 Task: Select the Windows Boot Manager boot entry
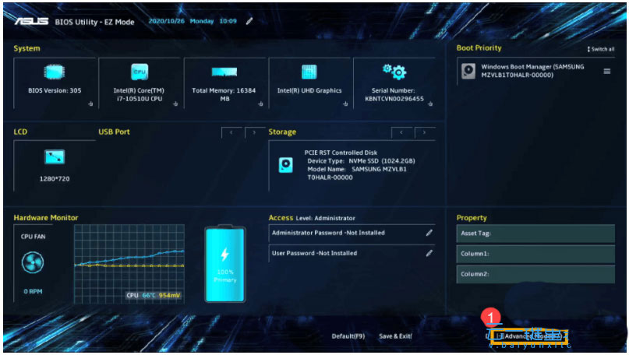pyautogui.click(x=535, y=71)
